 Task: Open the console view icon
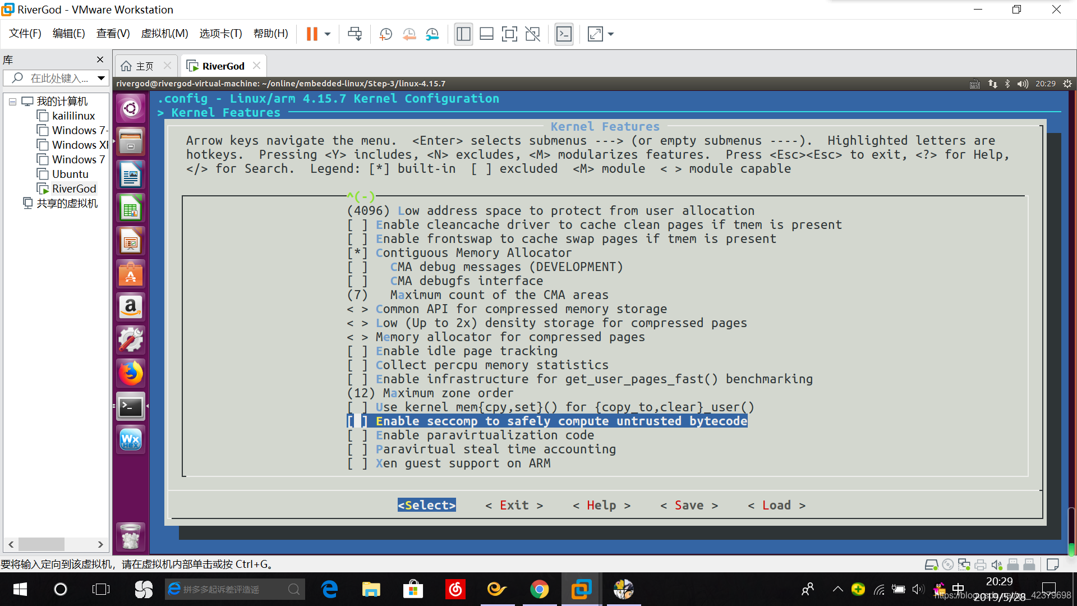[564, 34]
